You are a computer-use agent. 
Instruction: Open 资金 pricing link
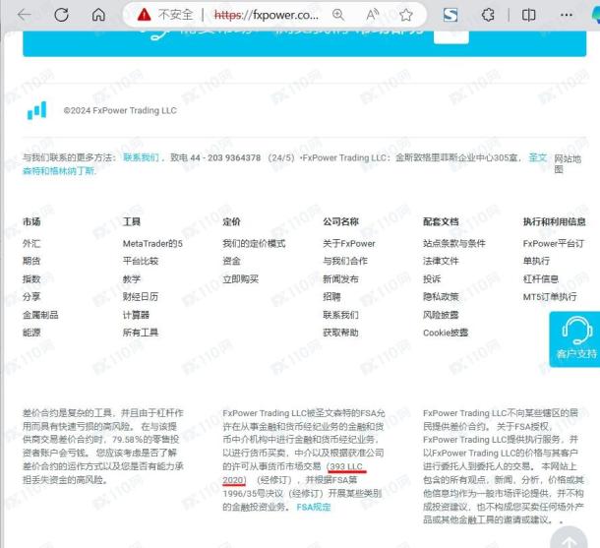(231, 261)
